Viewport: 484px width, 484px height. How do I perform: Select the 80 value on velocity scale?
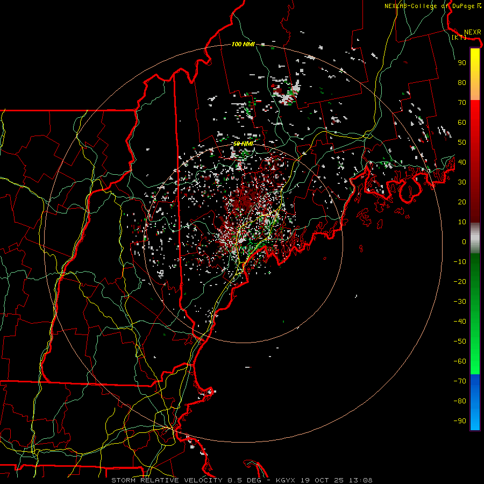point(462,83)
